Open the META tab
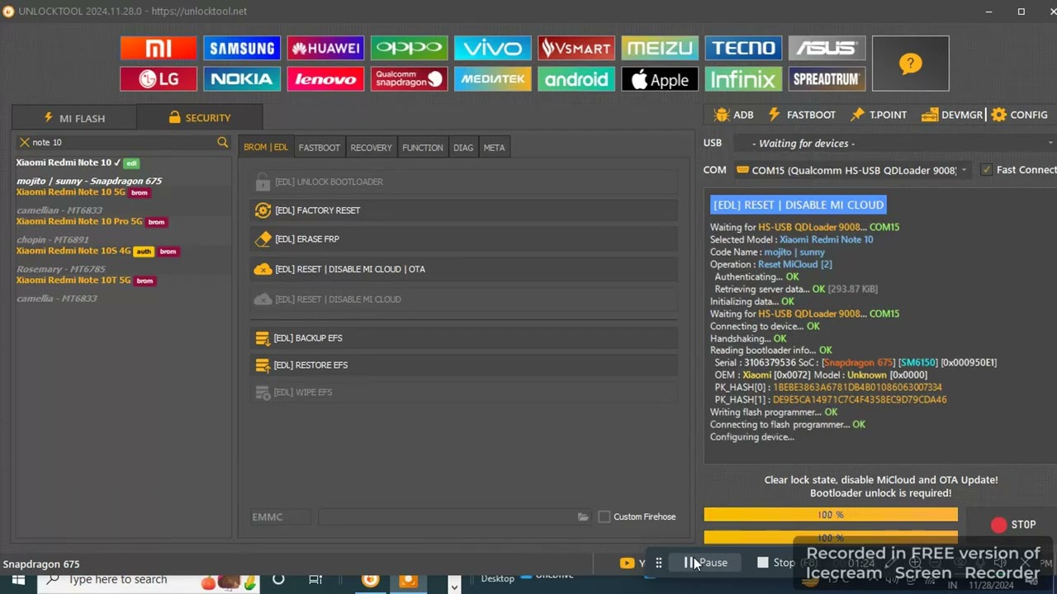This screenshot has height=594, width=1057. (494, 148)
